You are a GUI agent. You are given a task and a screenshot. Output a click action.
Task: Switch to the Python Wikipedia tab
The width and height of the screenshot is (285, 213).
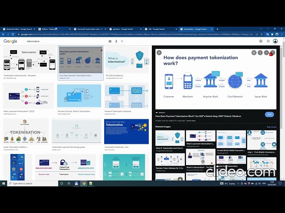click(54, 29)
